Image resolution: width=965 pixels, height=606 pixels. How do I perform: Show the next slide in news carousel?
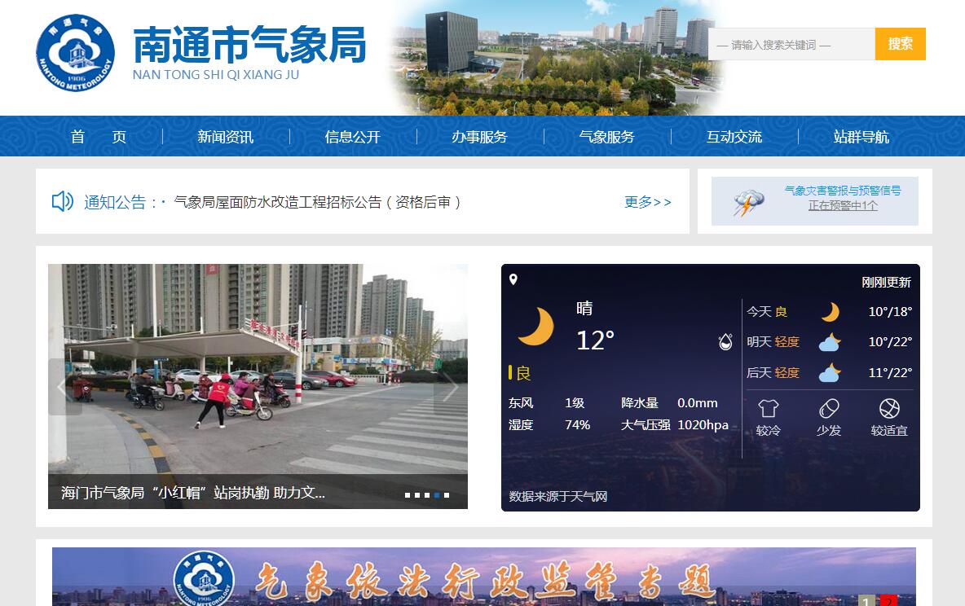point(451,387)
